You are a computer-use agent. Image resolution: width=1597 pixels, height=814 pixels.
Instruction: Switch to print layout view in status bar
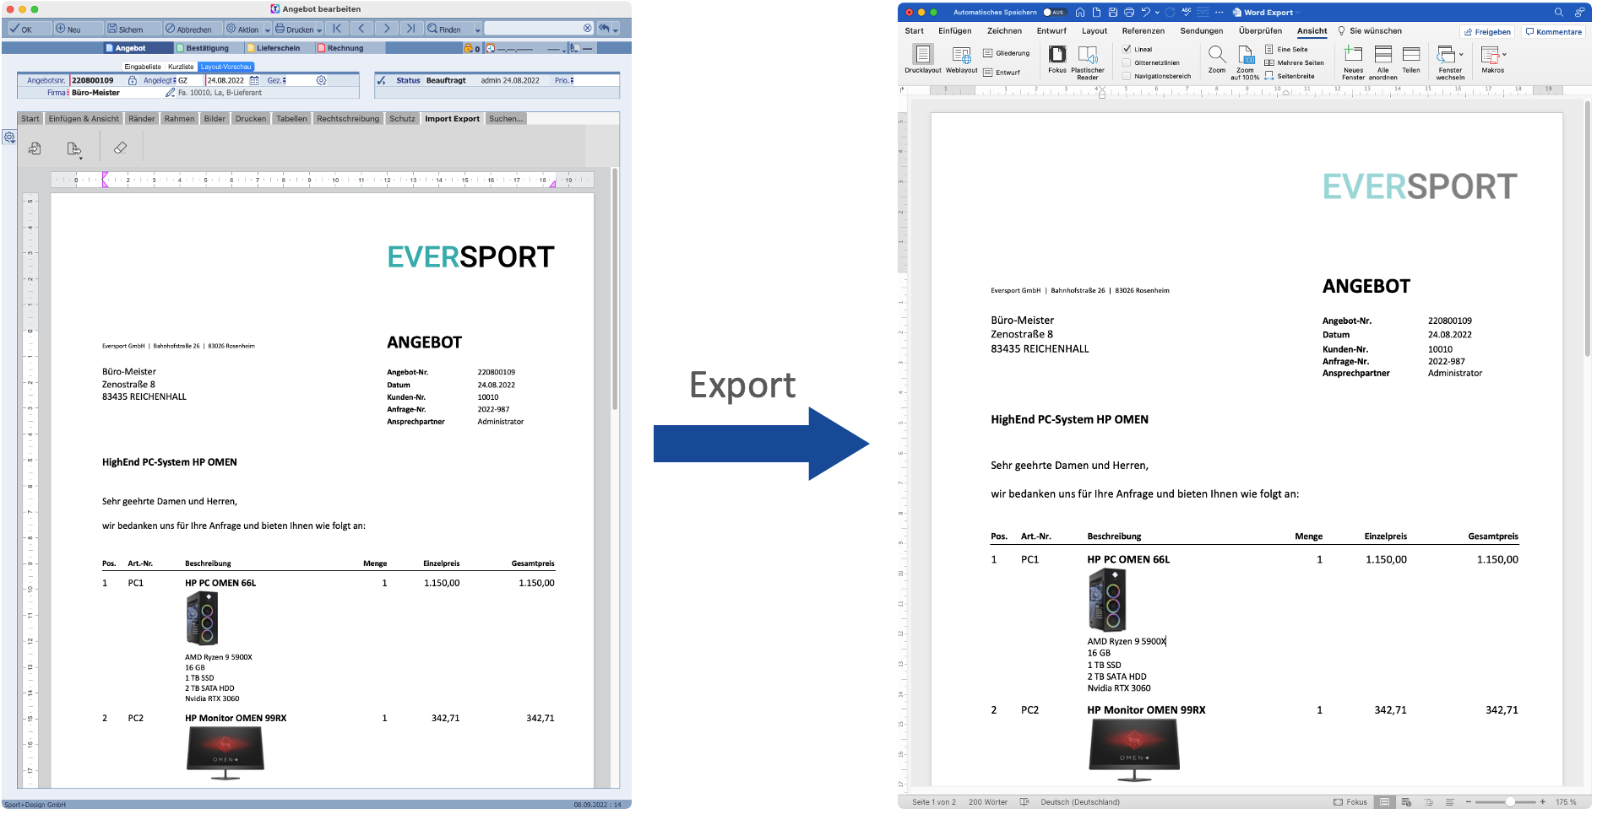[x=1384, y=802]
